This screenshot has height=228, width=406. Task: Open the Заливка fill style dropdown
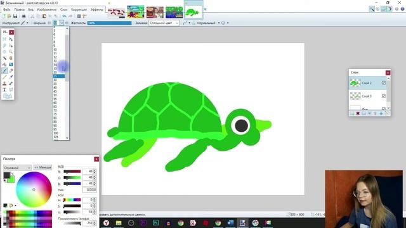164,23
